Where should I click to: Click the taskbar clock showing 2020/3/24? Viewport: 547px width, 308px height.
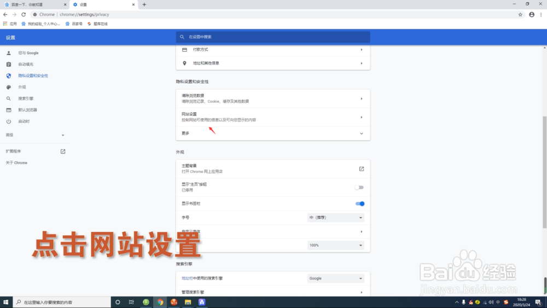pos(521,302)
